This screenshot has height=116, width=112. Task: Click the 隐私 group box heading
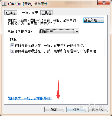pyautogui.click(x=13, y=40)
